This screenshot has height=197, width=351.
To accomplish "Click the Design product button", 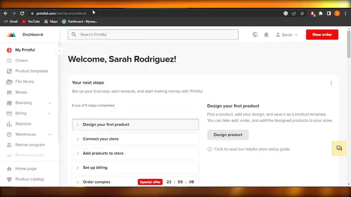I will [x=228, y=135].
